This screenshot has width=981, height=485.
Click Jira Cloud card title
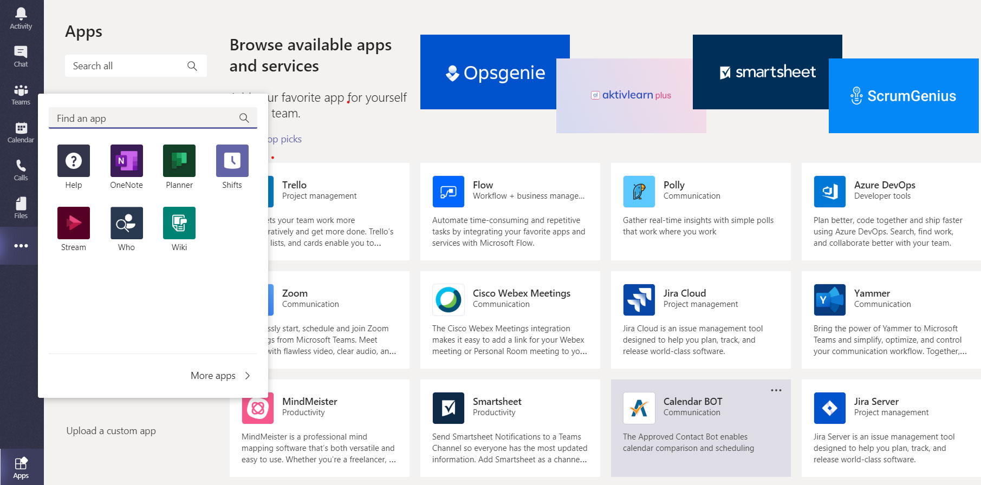coord(685,293)
